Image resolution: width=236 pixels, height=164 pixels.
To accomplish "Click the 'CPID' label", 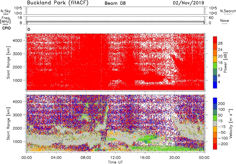I will tap(6, 28).
